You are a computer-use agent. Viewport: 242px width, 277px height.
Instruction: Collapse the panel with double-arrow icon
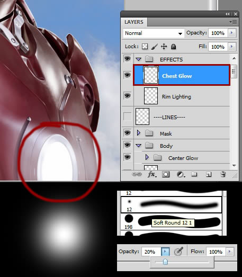(228, 14)
